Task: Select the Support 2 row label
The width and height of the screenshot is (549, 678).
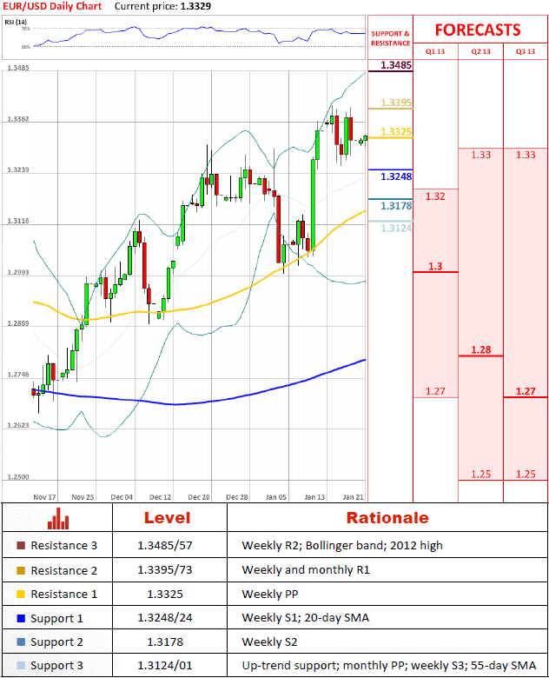Action: [x=56, y=642]
